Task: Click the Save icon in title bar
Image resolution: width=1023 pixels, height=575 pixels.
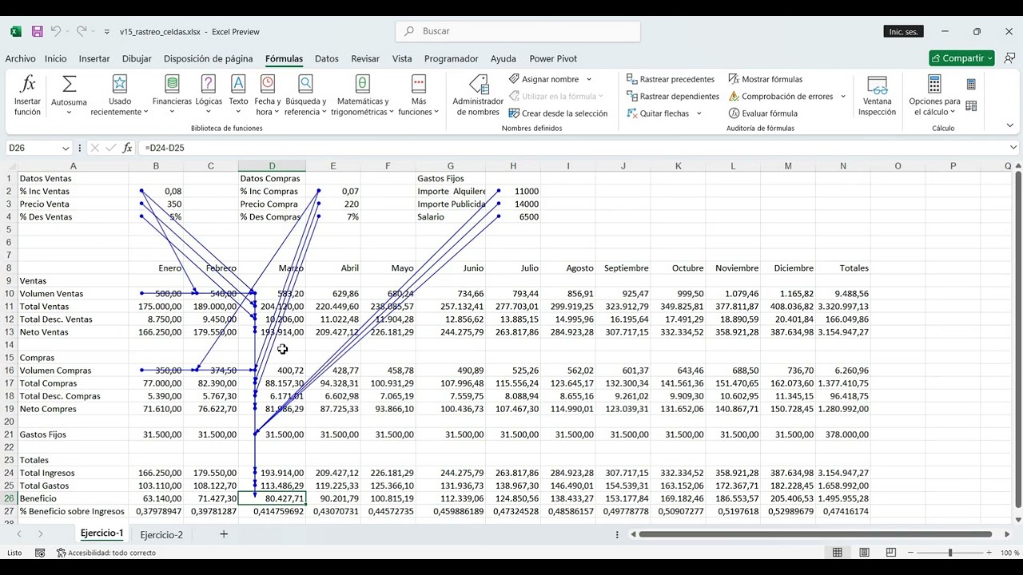Action: pos(37,31)
